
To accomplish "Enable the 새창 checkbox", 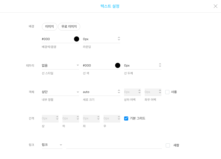I will pos(168,145).
